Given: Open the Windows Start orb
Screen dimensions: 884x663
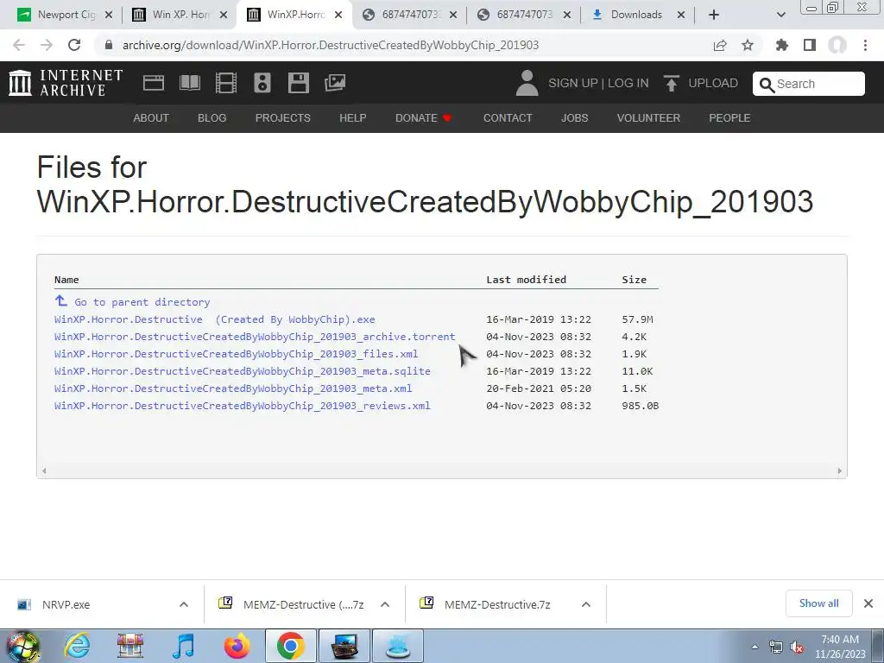Looking at the screenshot, I should 23,647.
